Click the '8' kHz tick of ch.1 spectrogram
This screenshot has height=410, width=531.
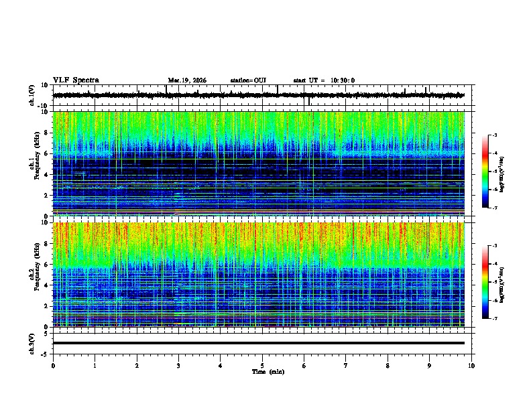[46, 133]
